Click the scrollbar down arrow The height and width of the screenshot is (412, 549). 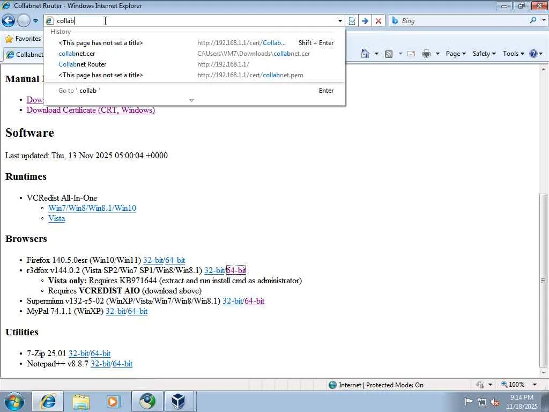point(543,372)
